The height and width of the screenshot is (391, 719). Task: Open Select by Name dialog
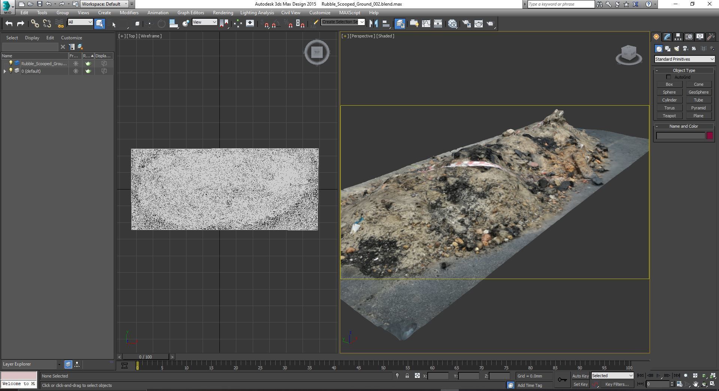coord(112,24)
